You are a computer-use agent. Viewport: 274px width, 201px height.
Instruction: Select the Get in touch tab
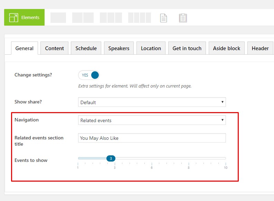click(187, 48)
